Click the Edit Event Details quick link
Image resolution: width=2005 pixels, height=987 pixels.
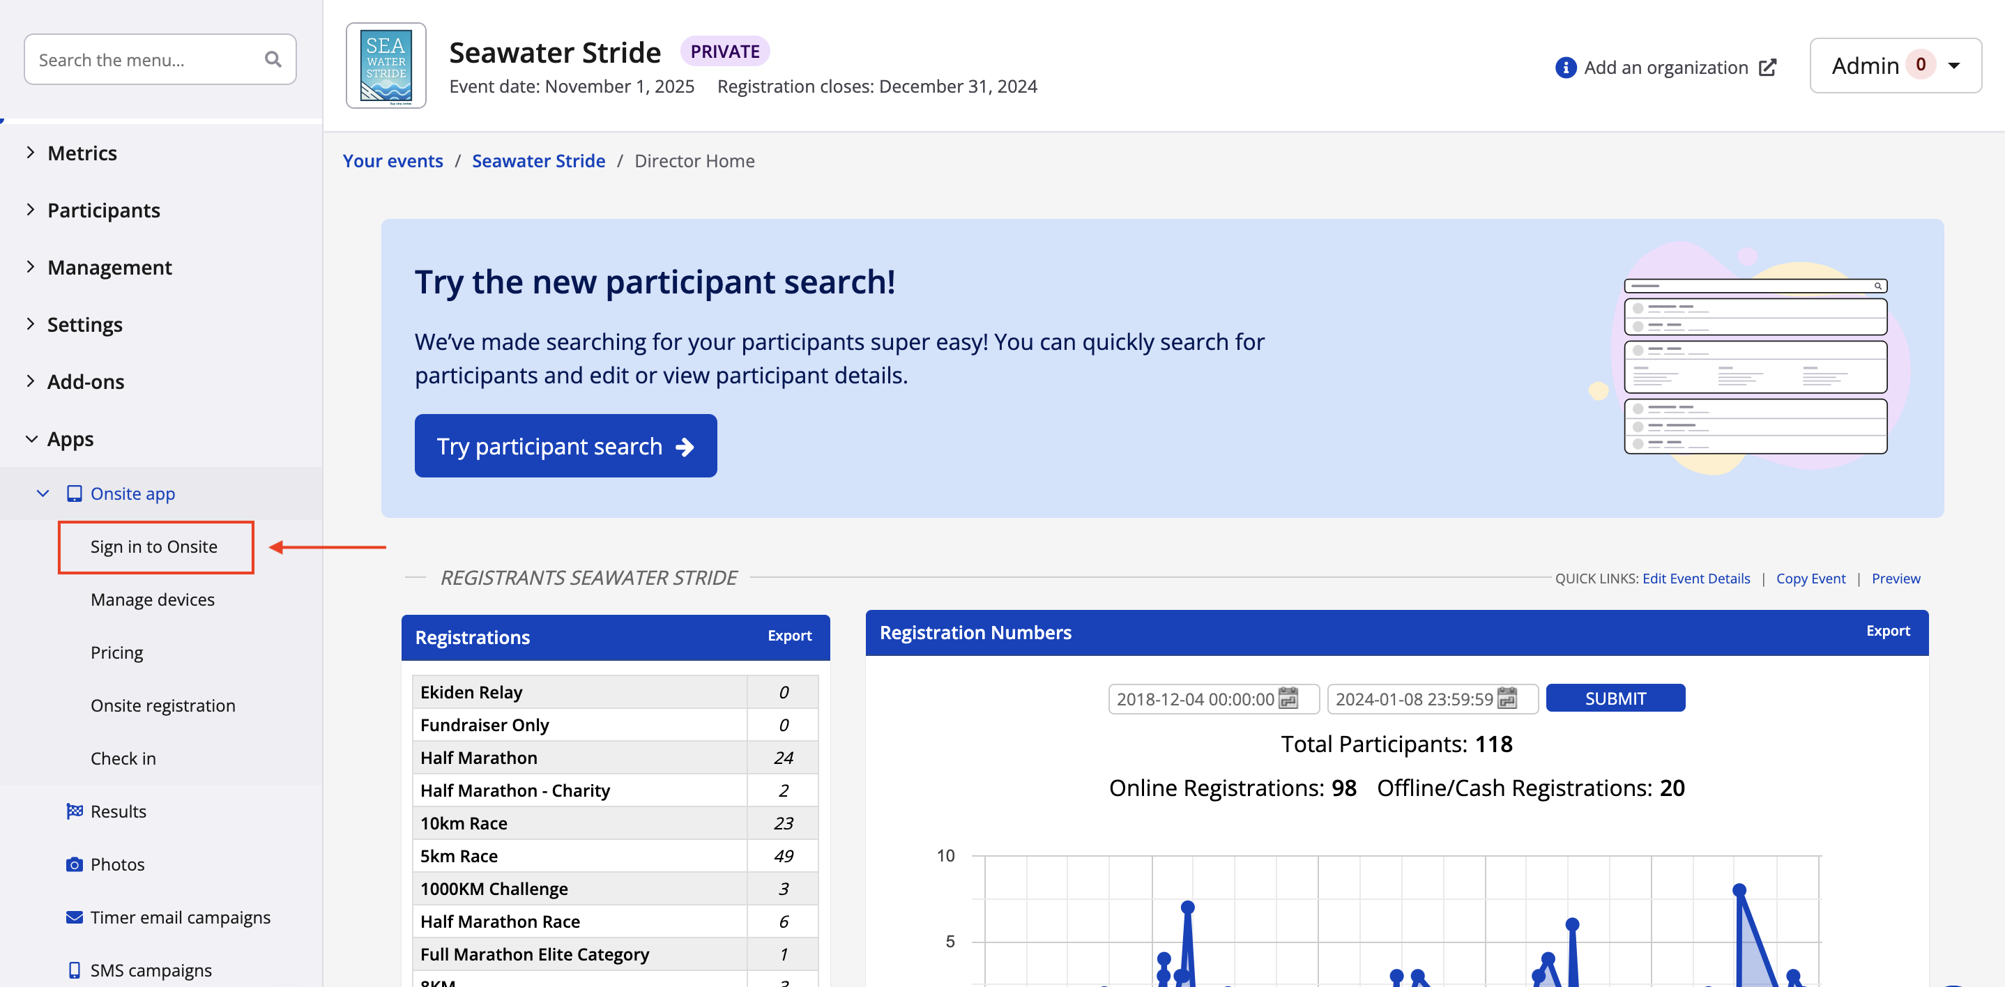1695,579
